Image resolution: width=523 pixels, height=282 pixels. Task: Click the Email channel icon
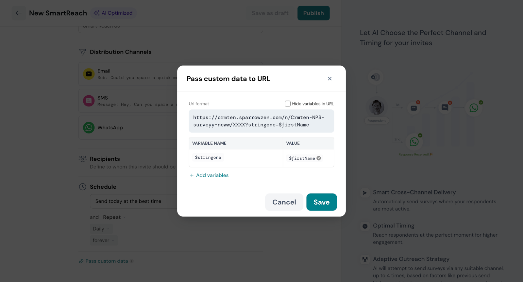coord(89,74)
